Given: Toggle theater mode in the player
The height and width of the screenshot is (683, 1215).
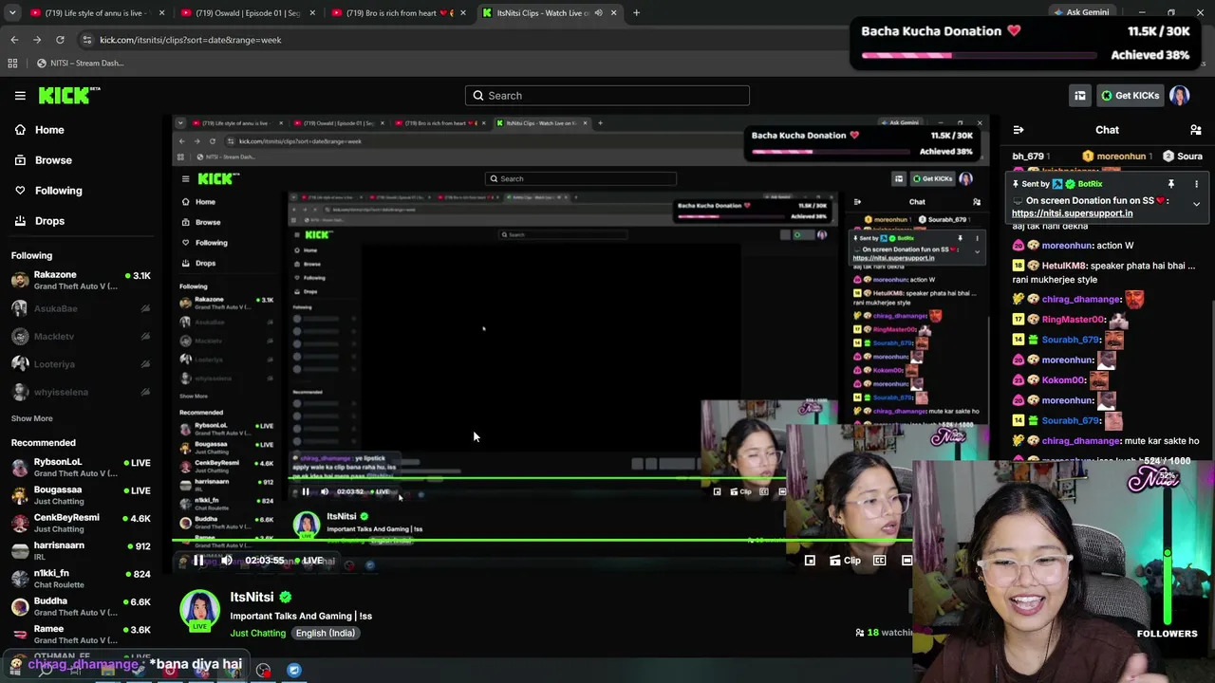Looking at the screenshot, I should pyautogui.click(x=907, y=561).
